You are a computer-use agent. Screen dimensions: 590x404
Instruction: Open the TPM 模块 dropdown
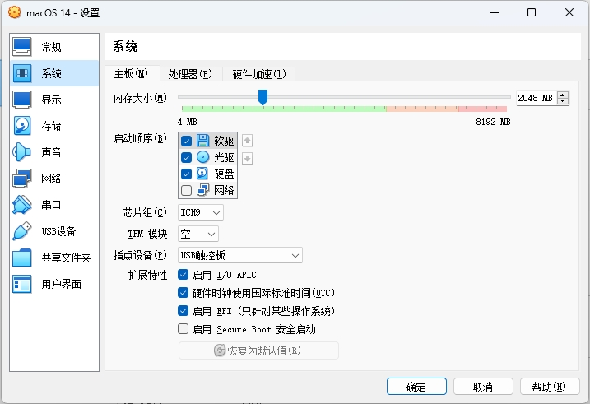click(x=198, y=234)
